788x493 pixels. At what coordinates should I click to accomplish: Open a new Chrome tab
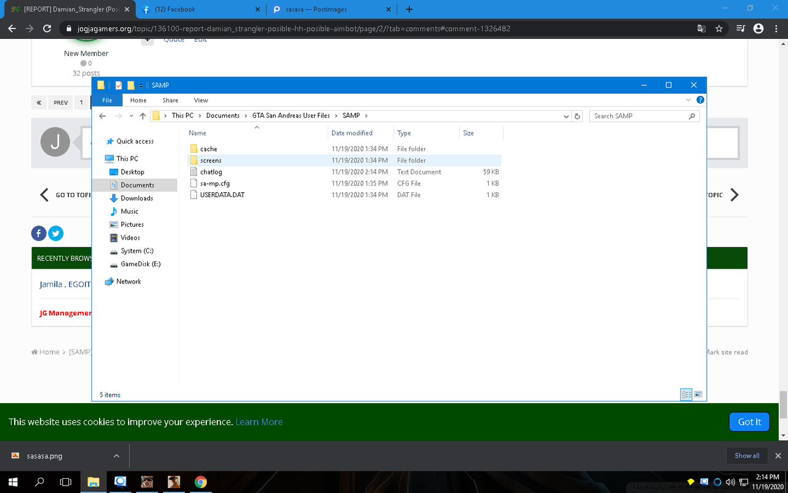point(409,9)
